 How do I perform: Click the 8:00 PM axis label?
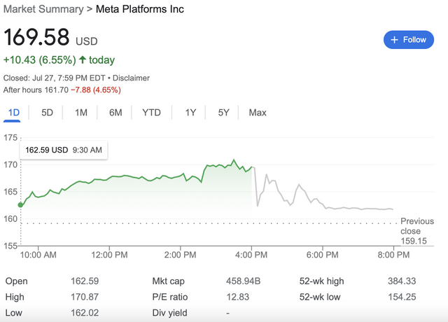click(x=393, y=255)
